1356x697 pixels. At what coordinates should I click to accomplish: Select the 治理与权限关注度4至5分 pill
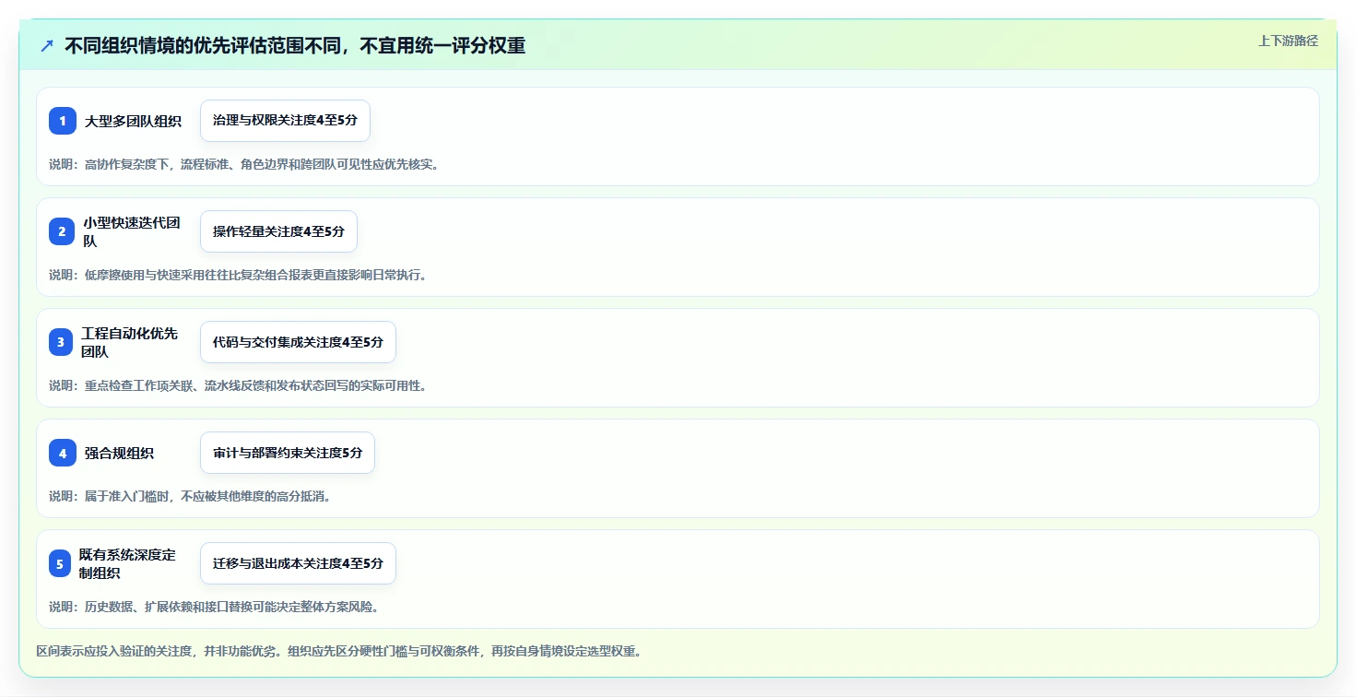coord(285,121)
